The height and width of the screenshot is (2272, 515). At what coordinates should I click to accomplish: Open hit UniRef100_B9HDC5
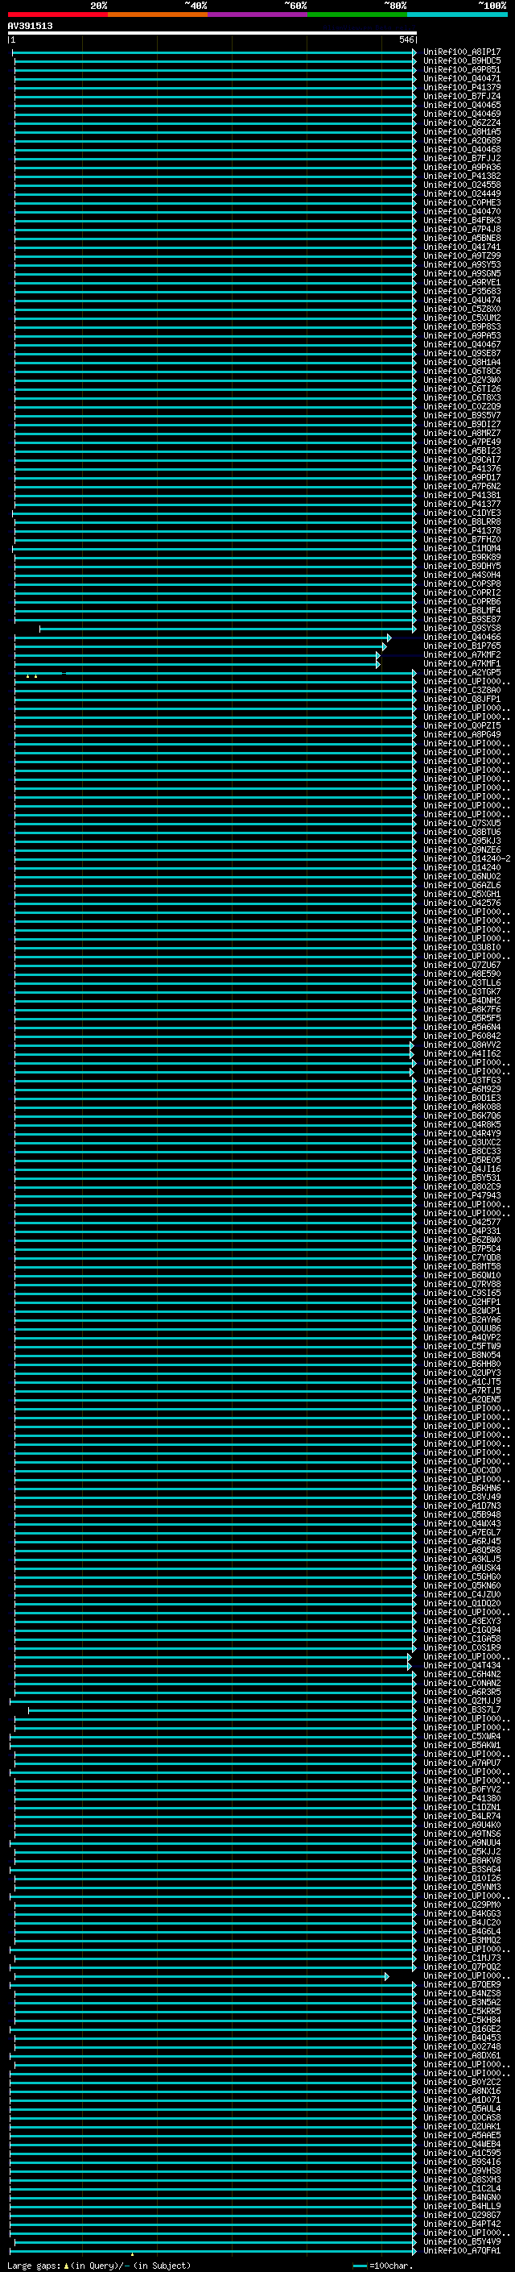pyautogui.click(x=461, y=61)
